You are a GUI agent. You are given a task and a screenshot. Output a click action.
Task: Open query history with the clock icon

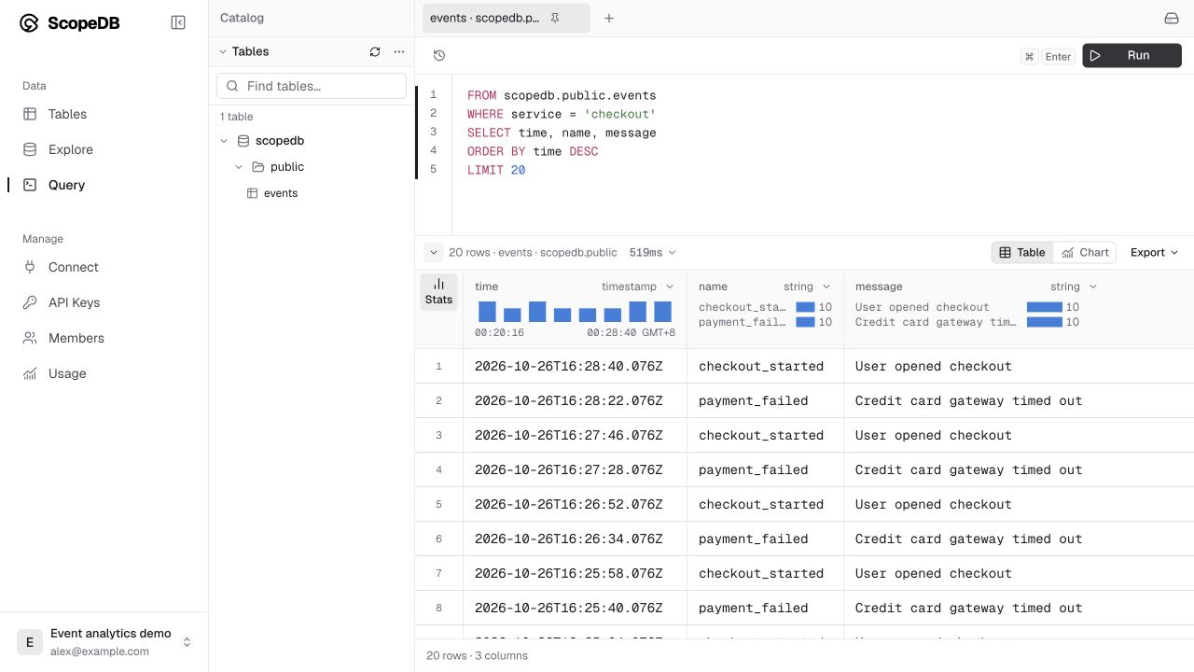click(x=439, y=56)
